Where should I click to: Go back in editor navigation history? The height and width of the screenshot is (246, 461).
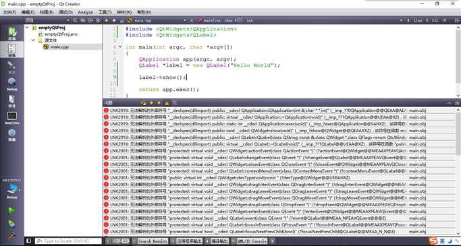click(107, 20)
